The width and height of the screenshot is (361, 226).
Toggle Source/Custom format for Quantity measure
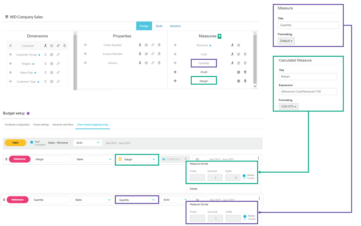tap(245, 217)
